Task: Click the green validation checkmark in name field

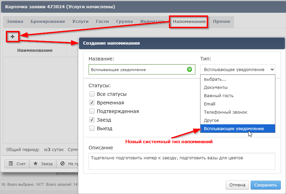Action: click(190, 69)
